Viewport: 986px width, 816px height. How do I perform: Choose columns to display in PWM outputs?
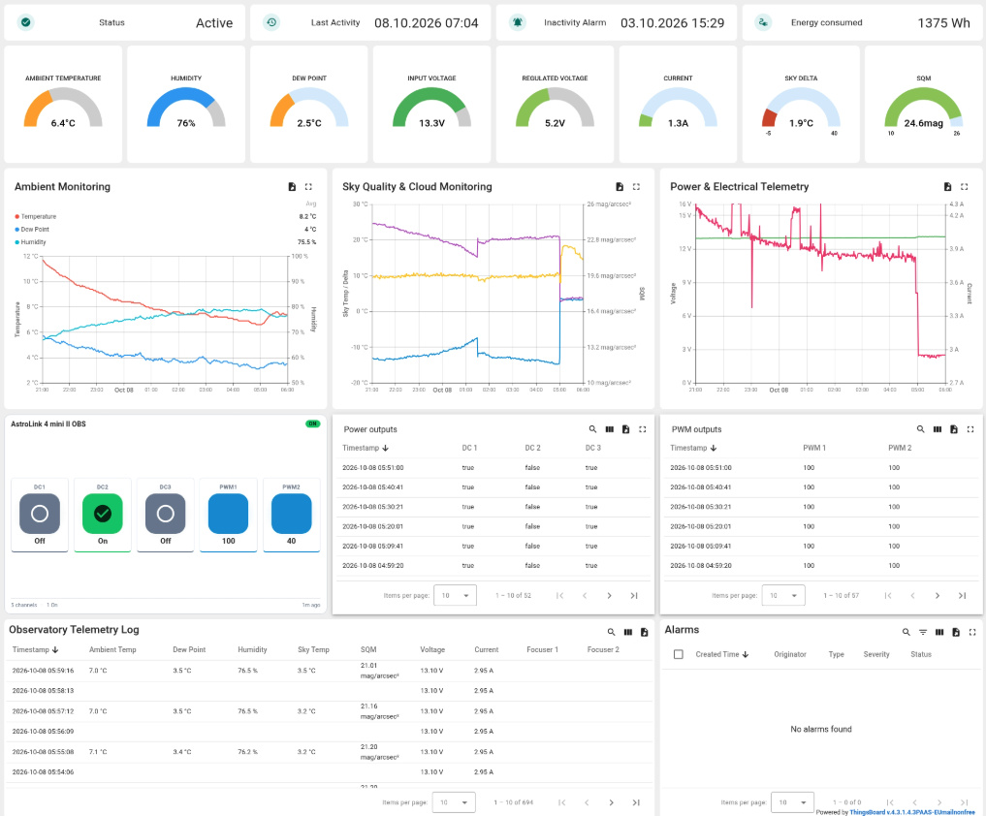[x=937, y=429]
